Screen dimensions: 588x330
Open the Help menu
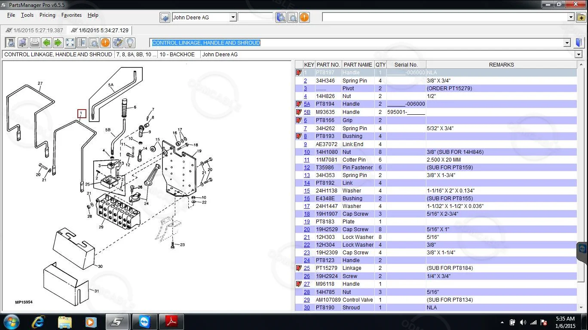click(x=93, y=15)
